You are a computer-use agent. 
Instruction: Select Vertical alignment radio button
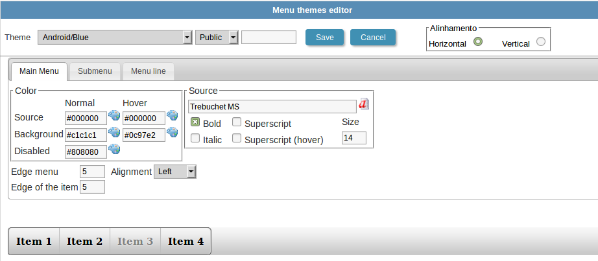point(541,41)
